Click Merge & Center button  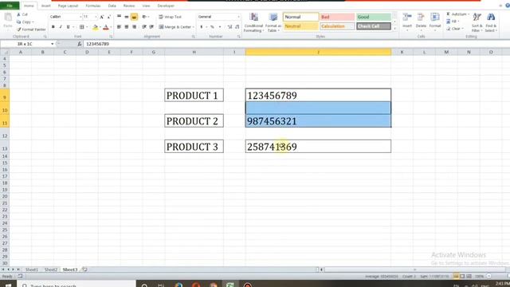click(175, 27)
